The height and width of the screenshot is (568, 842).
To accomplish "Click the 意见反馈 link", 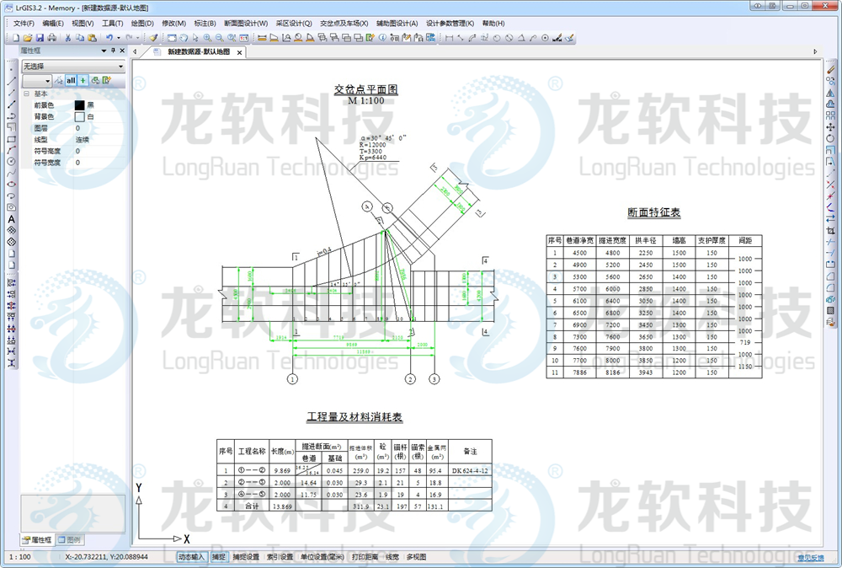I will (x=811, y=558).
